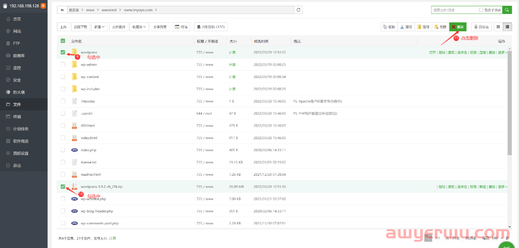Screen dimensions: 519x248
Task: Open 数据库 in the sidebar
Action: pyautogui.click(x=24, y=56)
